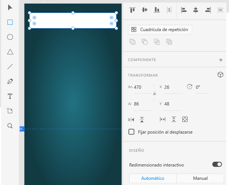Click the rotation angle field

point(202,87)
